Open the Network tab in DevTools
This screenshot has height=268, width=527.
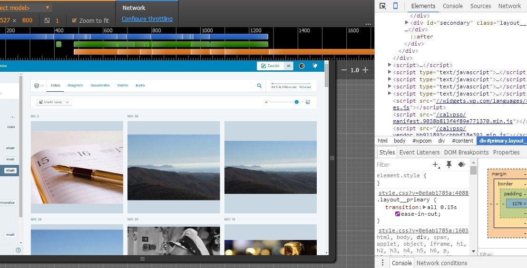tap(509, 6)
